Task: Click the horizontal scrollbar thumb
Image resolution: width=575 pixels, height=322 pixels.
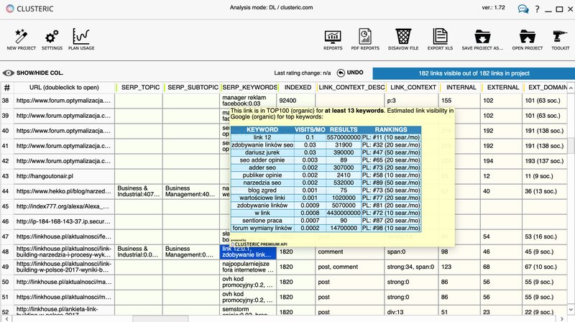Action: (x=160, y=318)
